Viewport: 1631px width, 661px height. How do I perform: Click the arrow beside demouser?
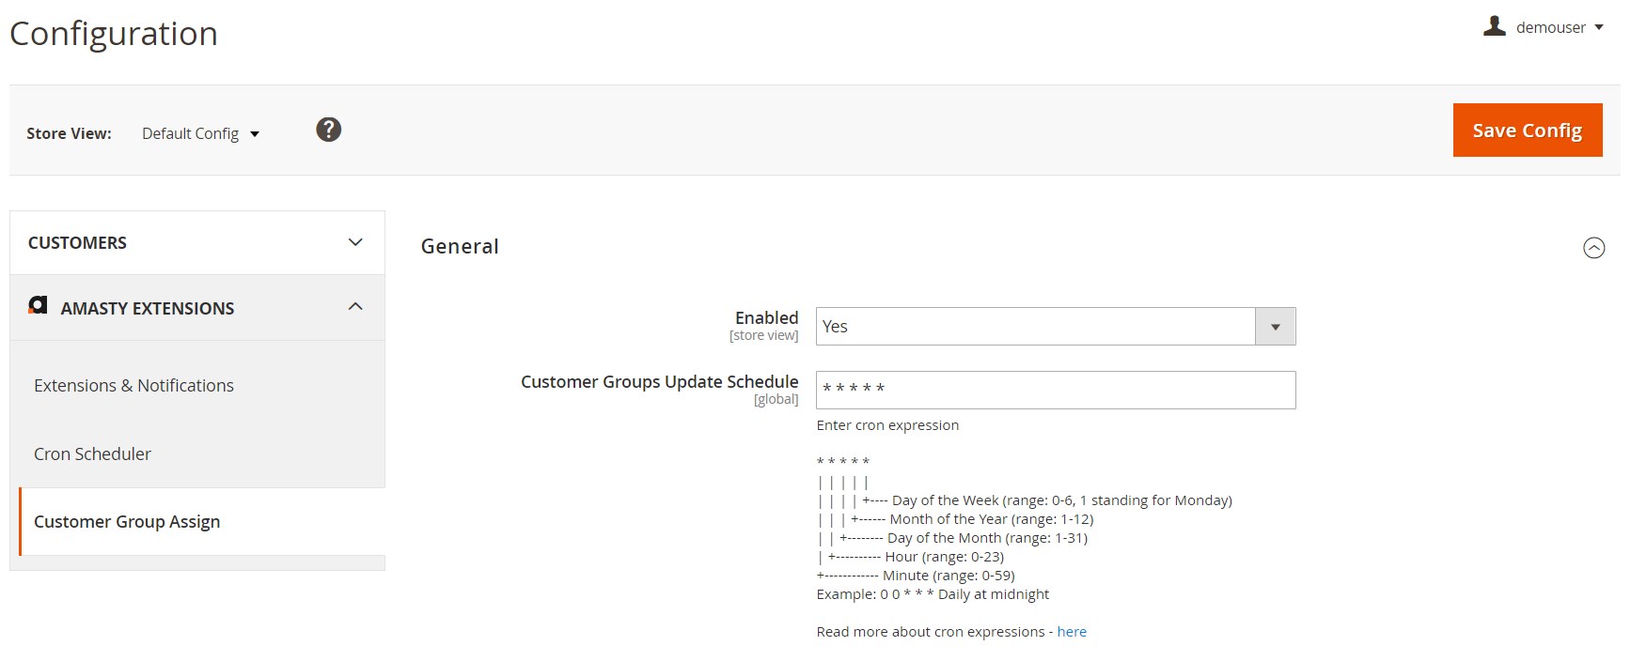pos(1599,27)
